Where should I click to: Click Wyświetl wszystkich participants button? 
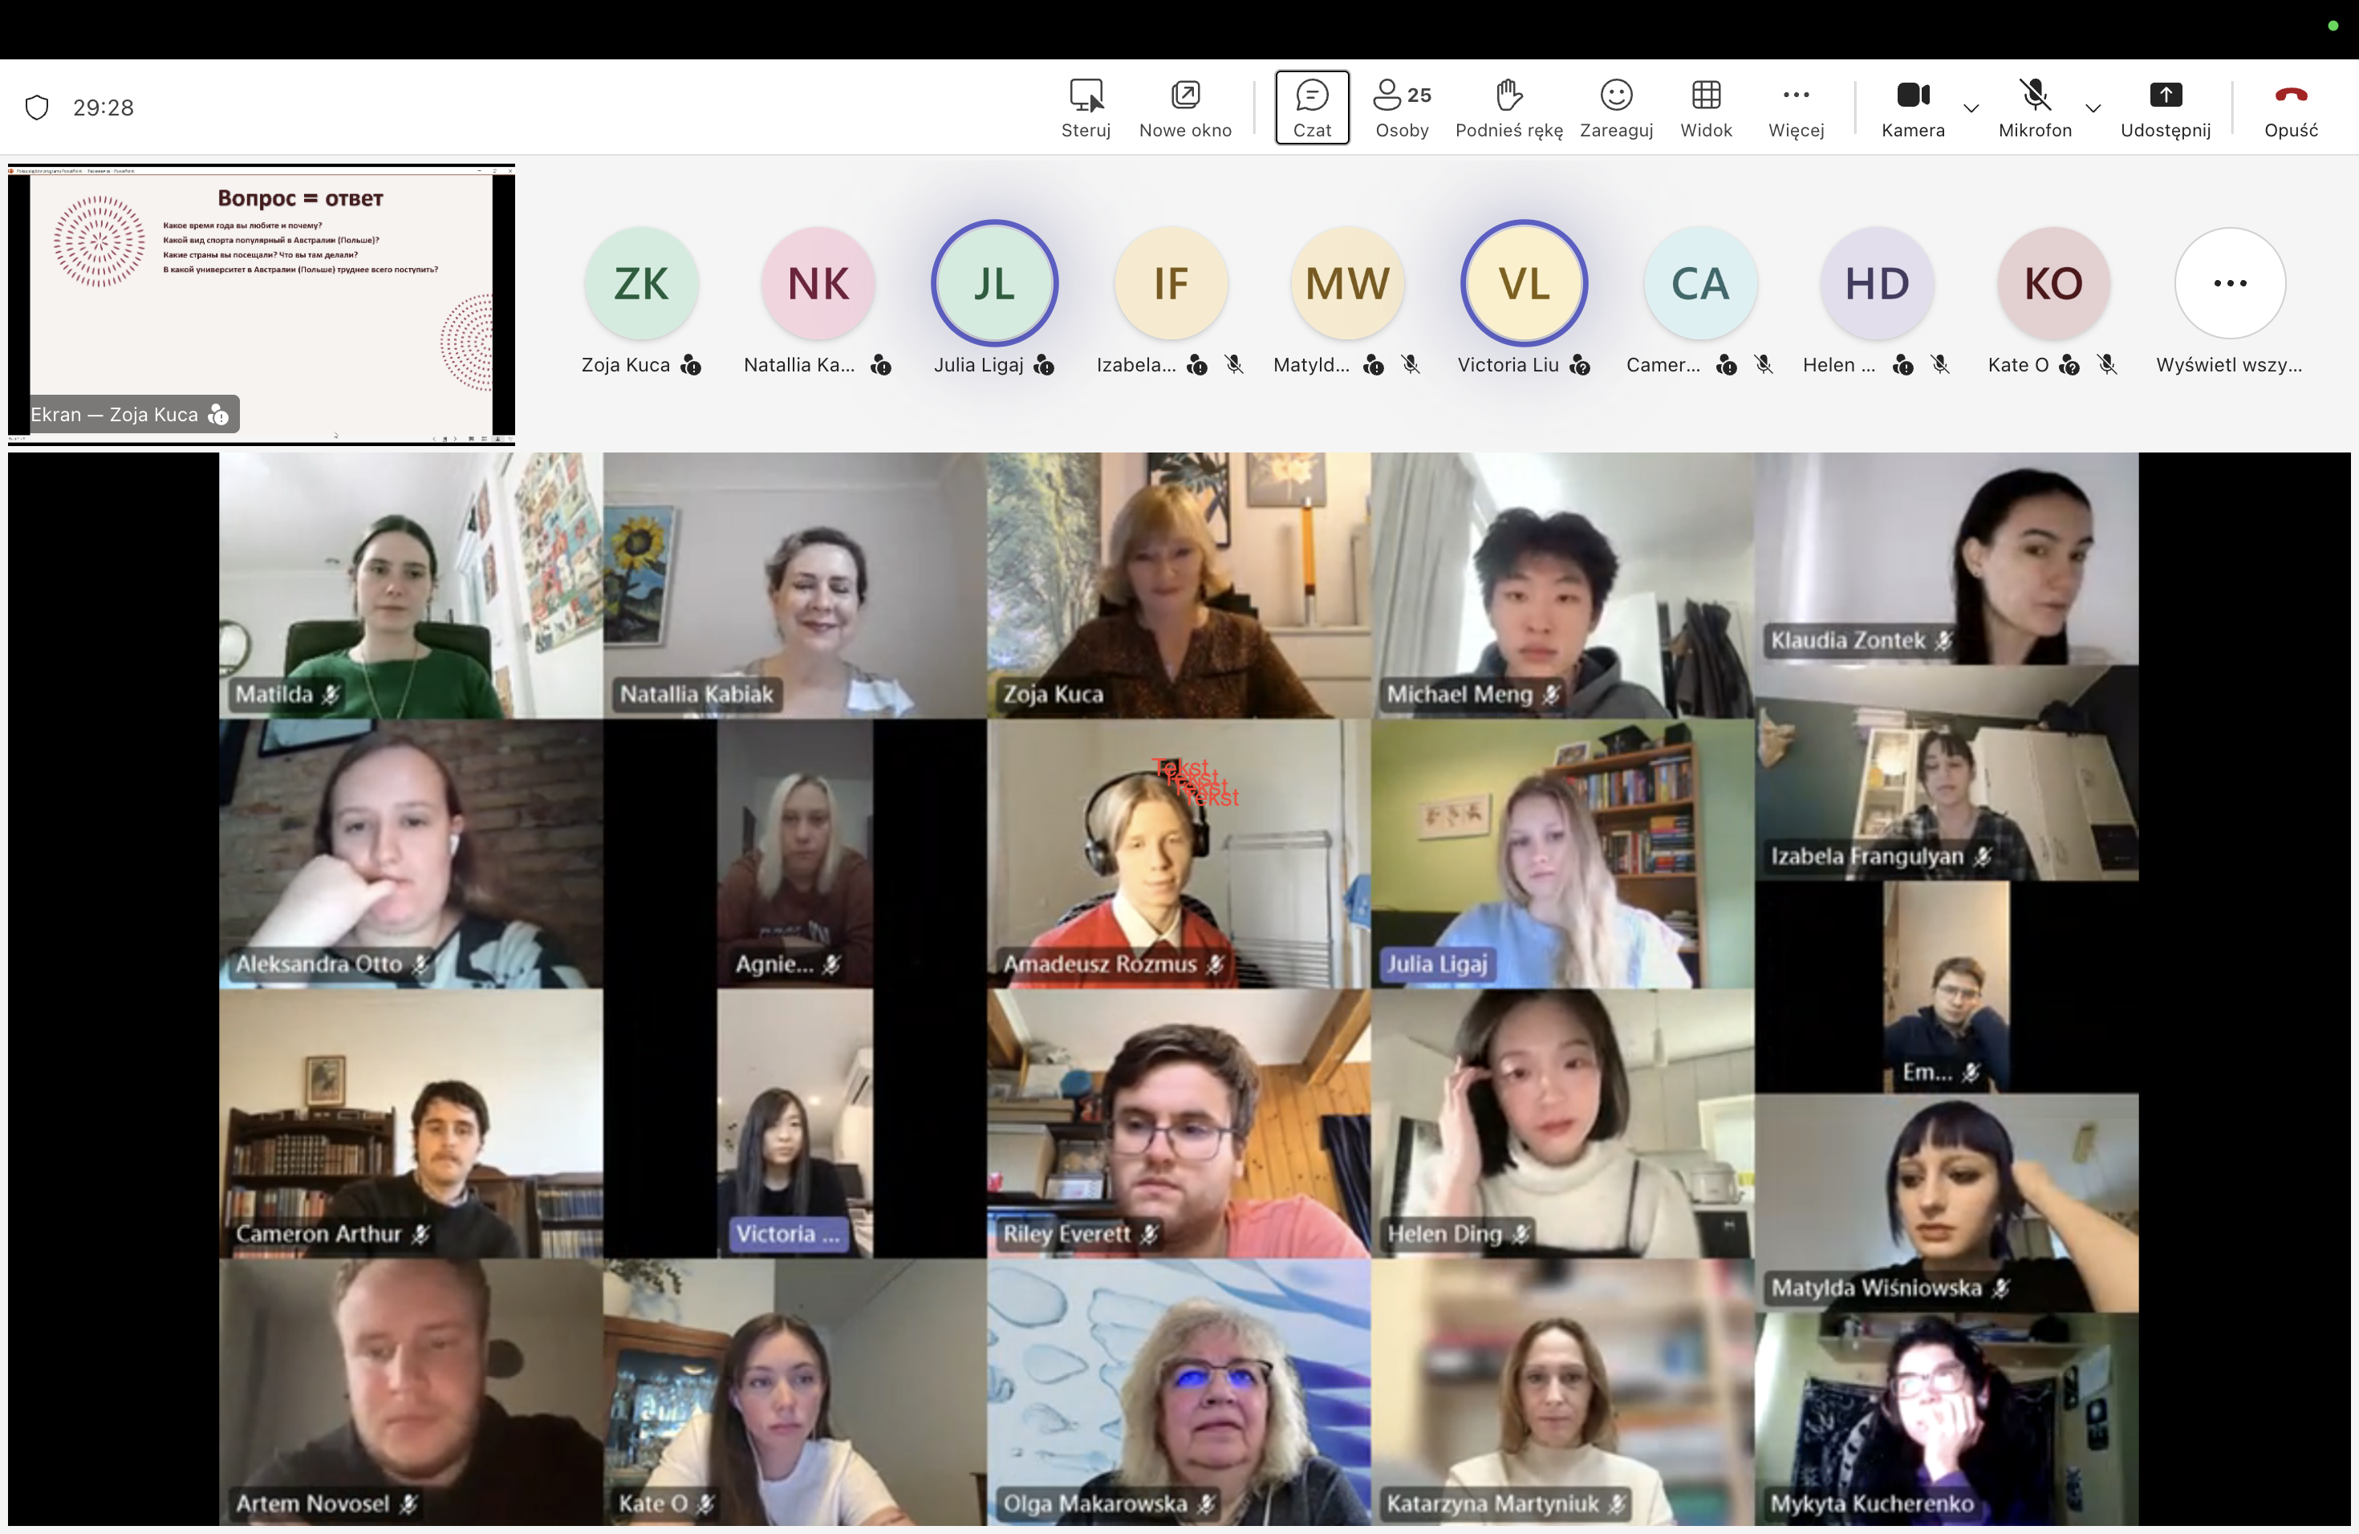pyautogui.click(x=2229, y=284)
